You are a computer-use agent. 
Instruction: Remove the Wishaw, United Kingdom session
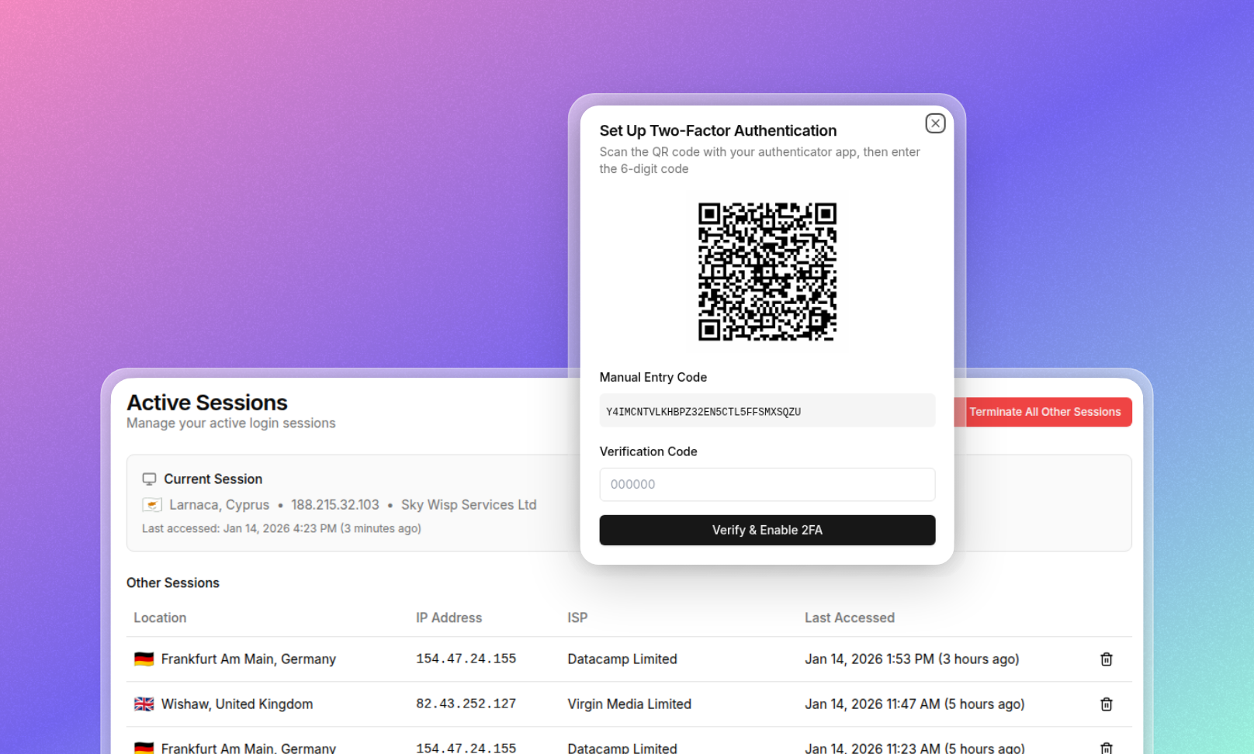1106,704
